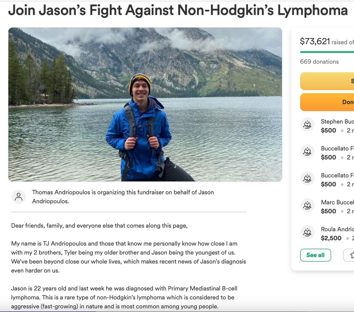Select donor name Marc Buccel
Screen dimensions: 354x312
coord(337,202)
